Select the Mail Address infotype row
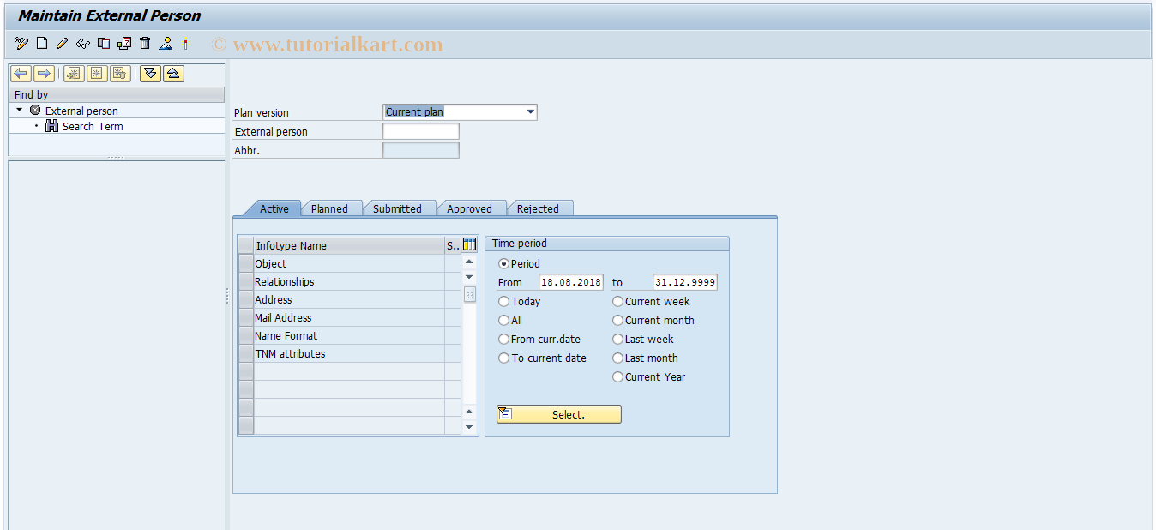Screen dimensions: 1156x530 [x=349, y=317]
